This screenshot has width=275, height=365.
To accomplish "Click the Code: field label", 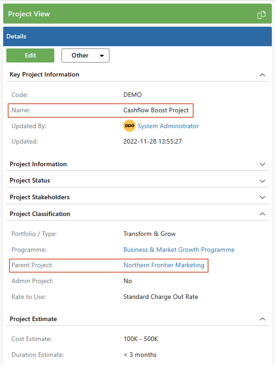I will (20, 95).
